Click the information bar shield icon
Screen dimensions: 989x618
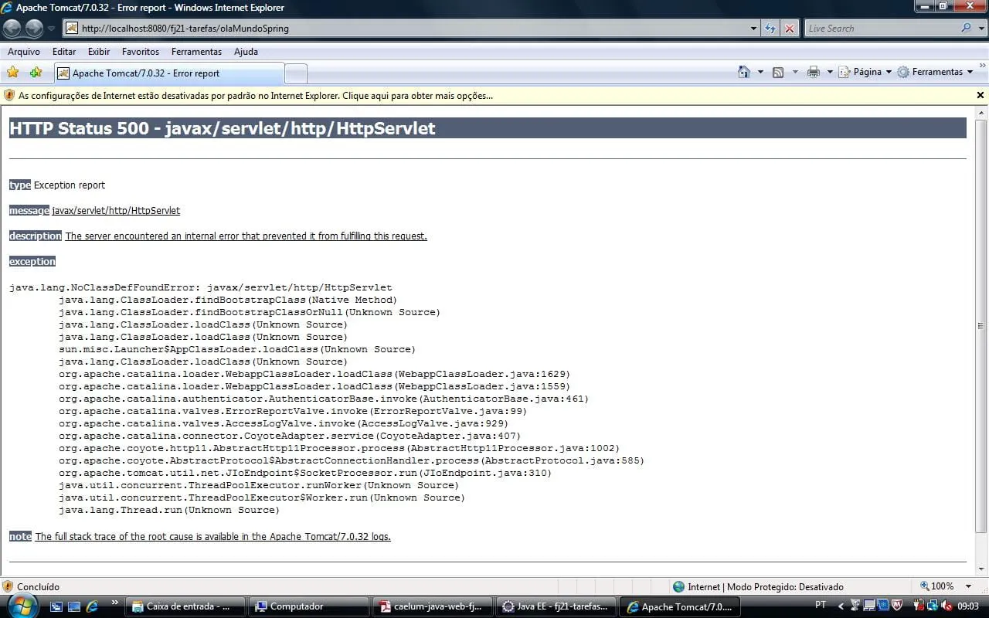click(x=9, y=96)
